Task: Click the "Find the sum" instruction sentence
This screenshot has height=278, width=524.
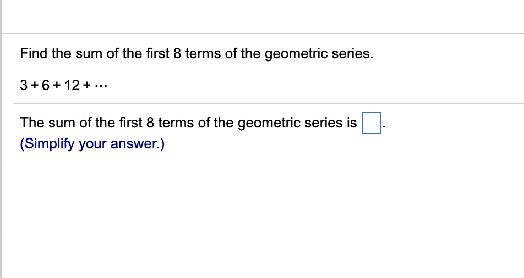Action: tap(197, 54)
